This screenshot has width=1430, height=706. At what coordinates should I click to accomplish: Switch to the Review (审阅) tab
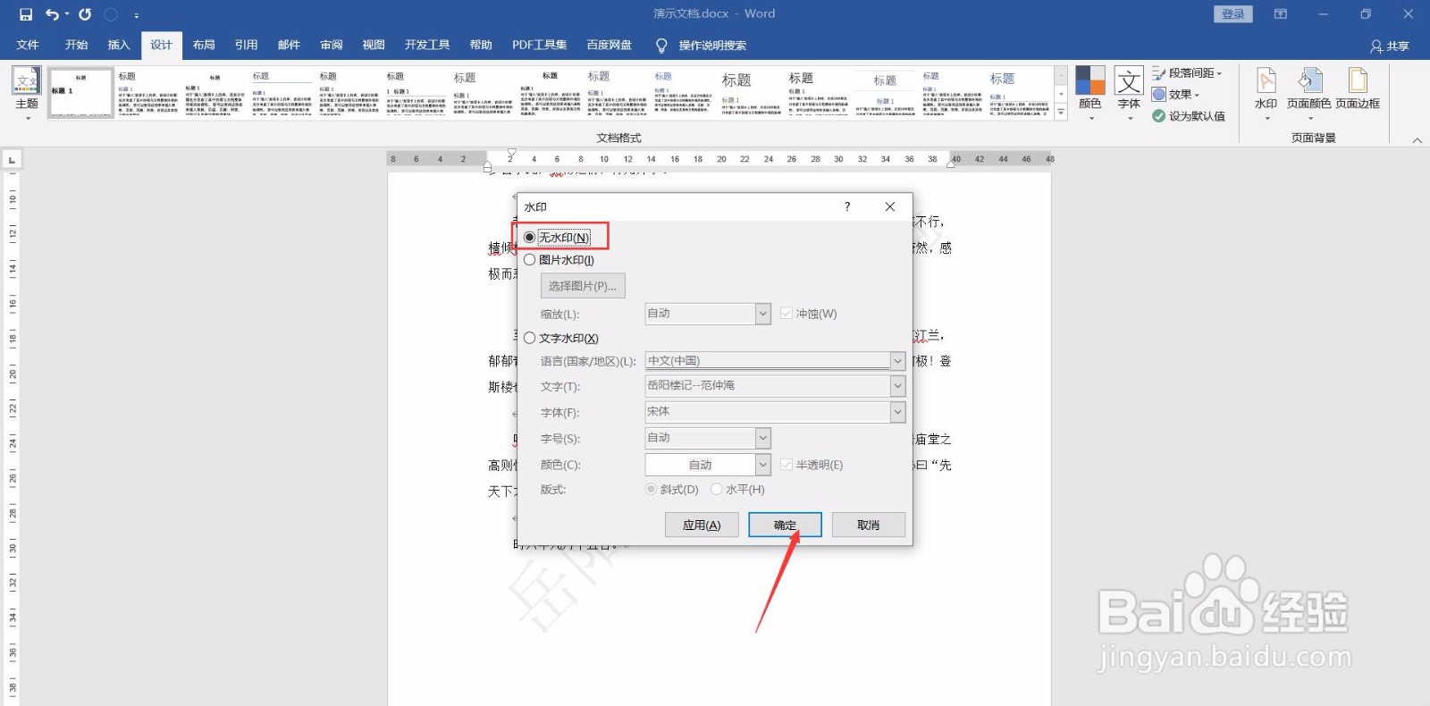click(x=332, y=46)
